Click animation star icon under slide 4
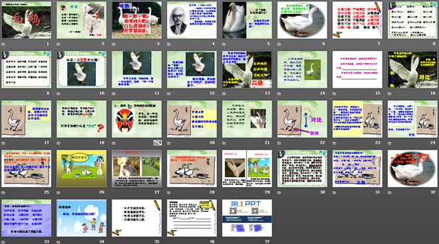Image resolution: width=439 pixels, height=244 pixels. pyautogui.click(x=169, y=44)
